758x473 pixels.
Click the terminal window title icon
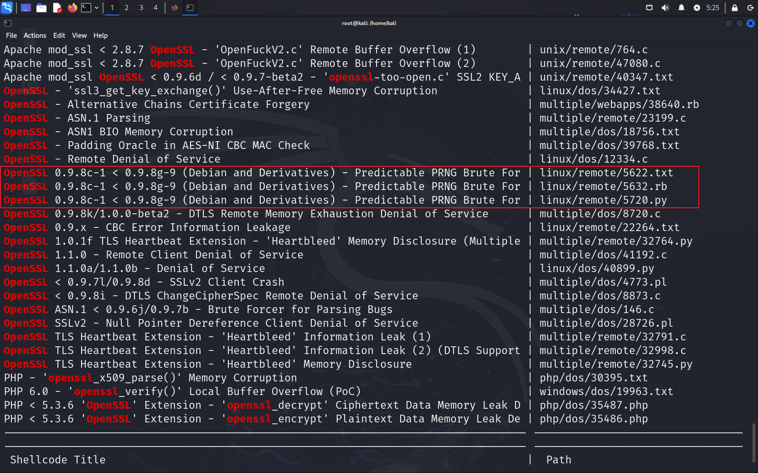(8, 23)
